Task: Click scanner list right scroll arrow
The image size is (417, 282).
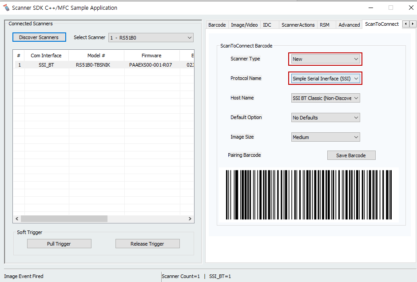Action: coord(190,219)
